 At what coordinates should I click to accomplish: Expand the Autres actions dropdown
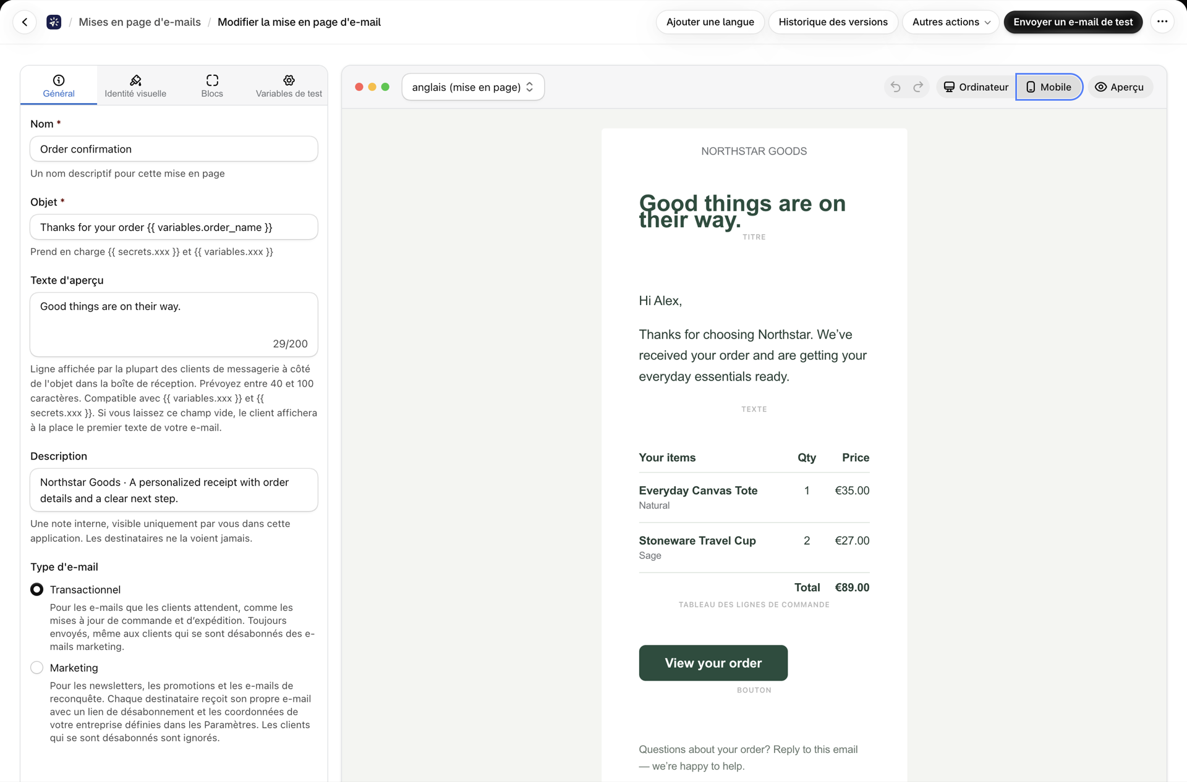coord(951,22)
